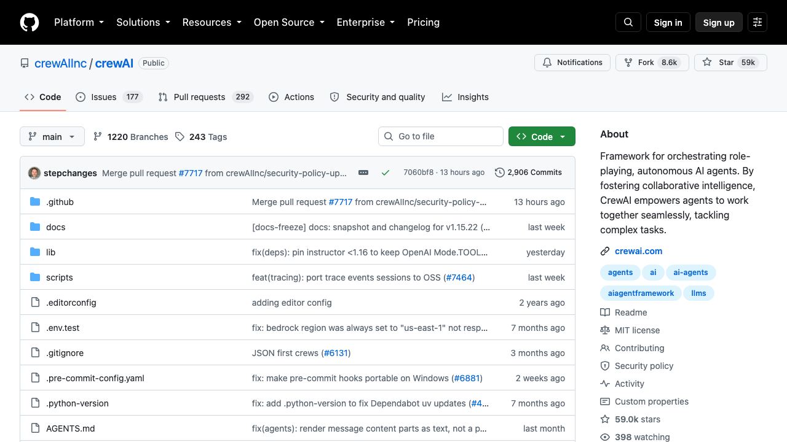Open pull request #7464 link in scripts row
787x442 pixels.
[459, 277]
